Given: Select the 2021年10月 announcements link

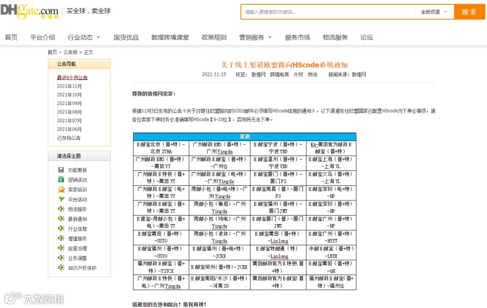Looking at the screenshot, I should click(x=69, y=95).
